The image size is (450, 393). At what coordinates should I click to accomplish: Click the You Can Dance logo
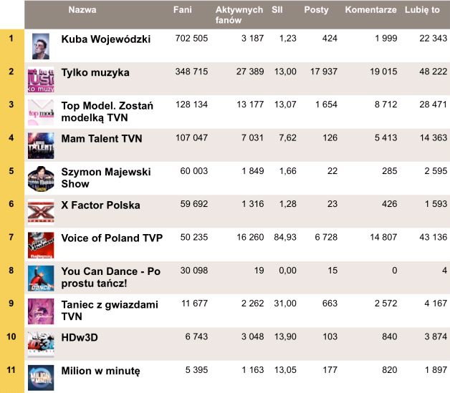point(40,278)
